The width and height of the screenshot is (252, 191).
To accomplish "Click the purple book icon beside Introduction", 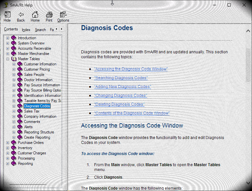I will [x=14, y=38].
